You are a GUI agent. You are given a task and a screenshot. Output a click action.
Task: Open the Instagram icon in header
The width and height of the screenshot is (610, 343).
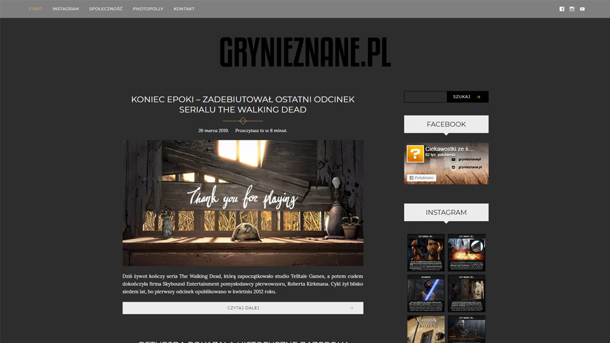pyautogui.click(x=572, y=9)
